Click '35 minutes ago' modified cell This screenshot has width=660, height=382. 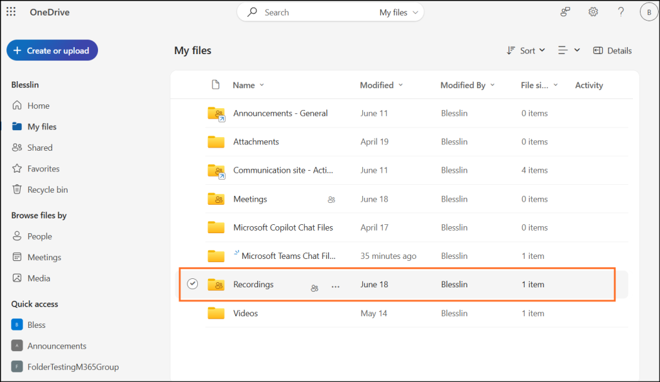point(388,256)
